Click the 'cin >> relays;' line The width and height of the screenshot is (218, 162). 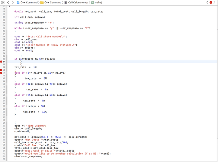click(x=25, y=48)
